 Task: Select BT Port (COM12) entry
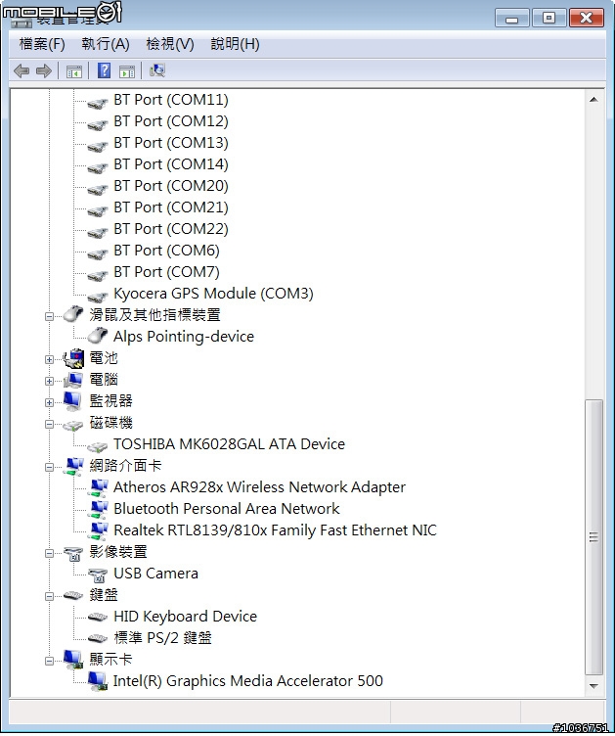click(x=171, y=121)
